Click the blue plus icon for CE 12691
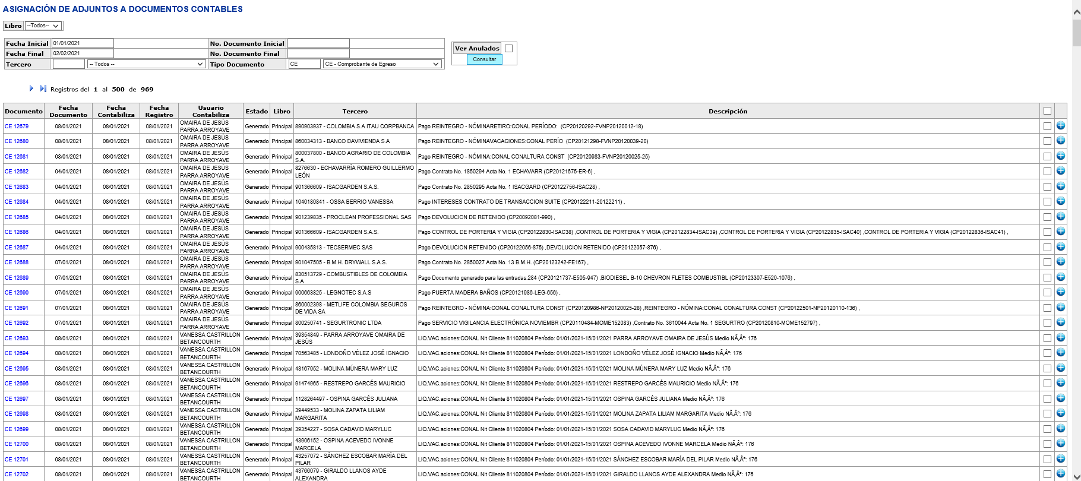Image resolution: width=1081 pixels, height=481 pixels. click(x=1060, y=308)
